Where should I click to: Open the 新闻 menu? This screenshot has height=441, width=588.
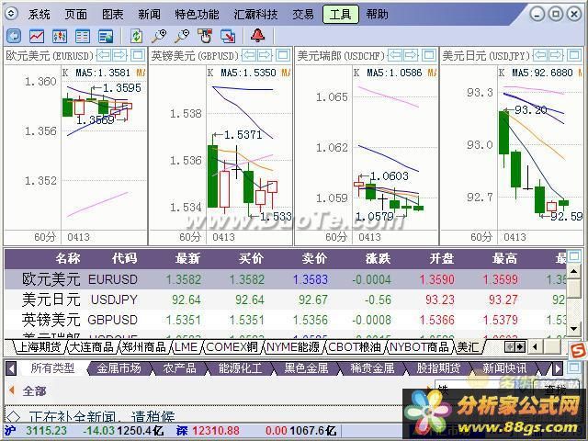(x=149, y=15)
